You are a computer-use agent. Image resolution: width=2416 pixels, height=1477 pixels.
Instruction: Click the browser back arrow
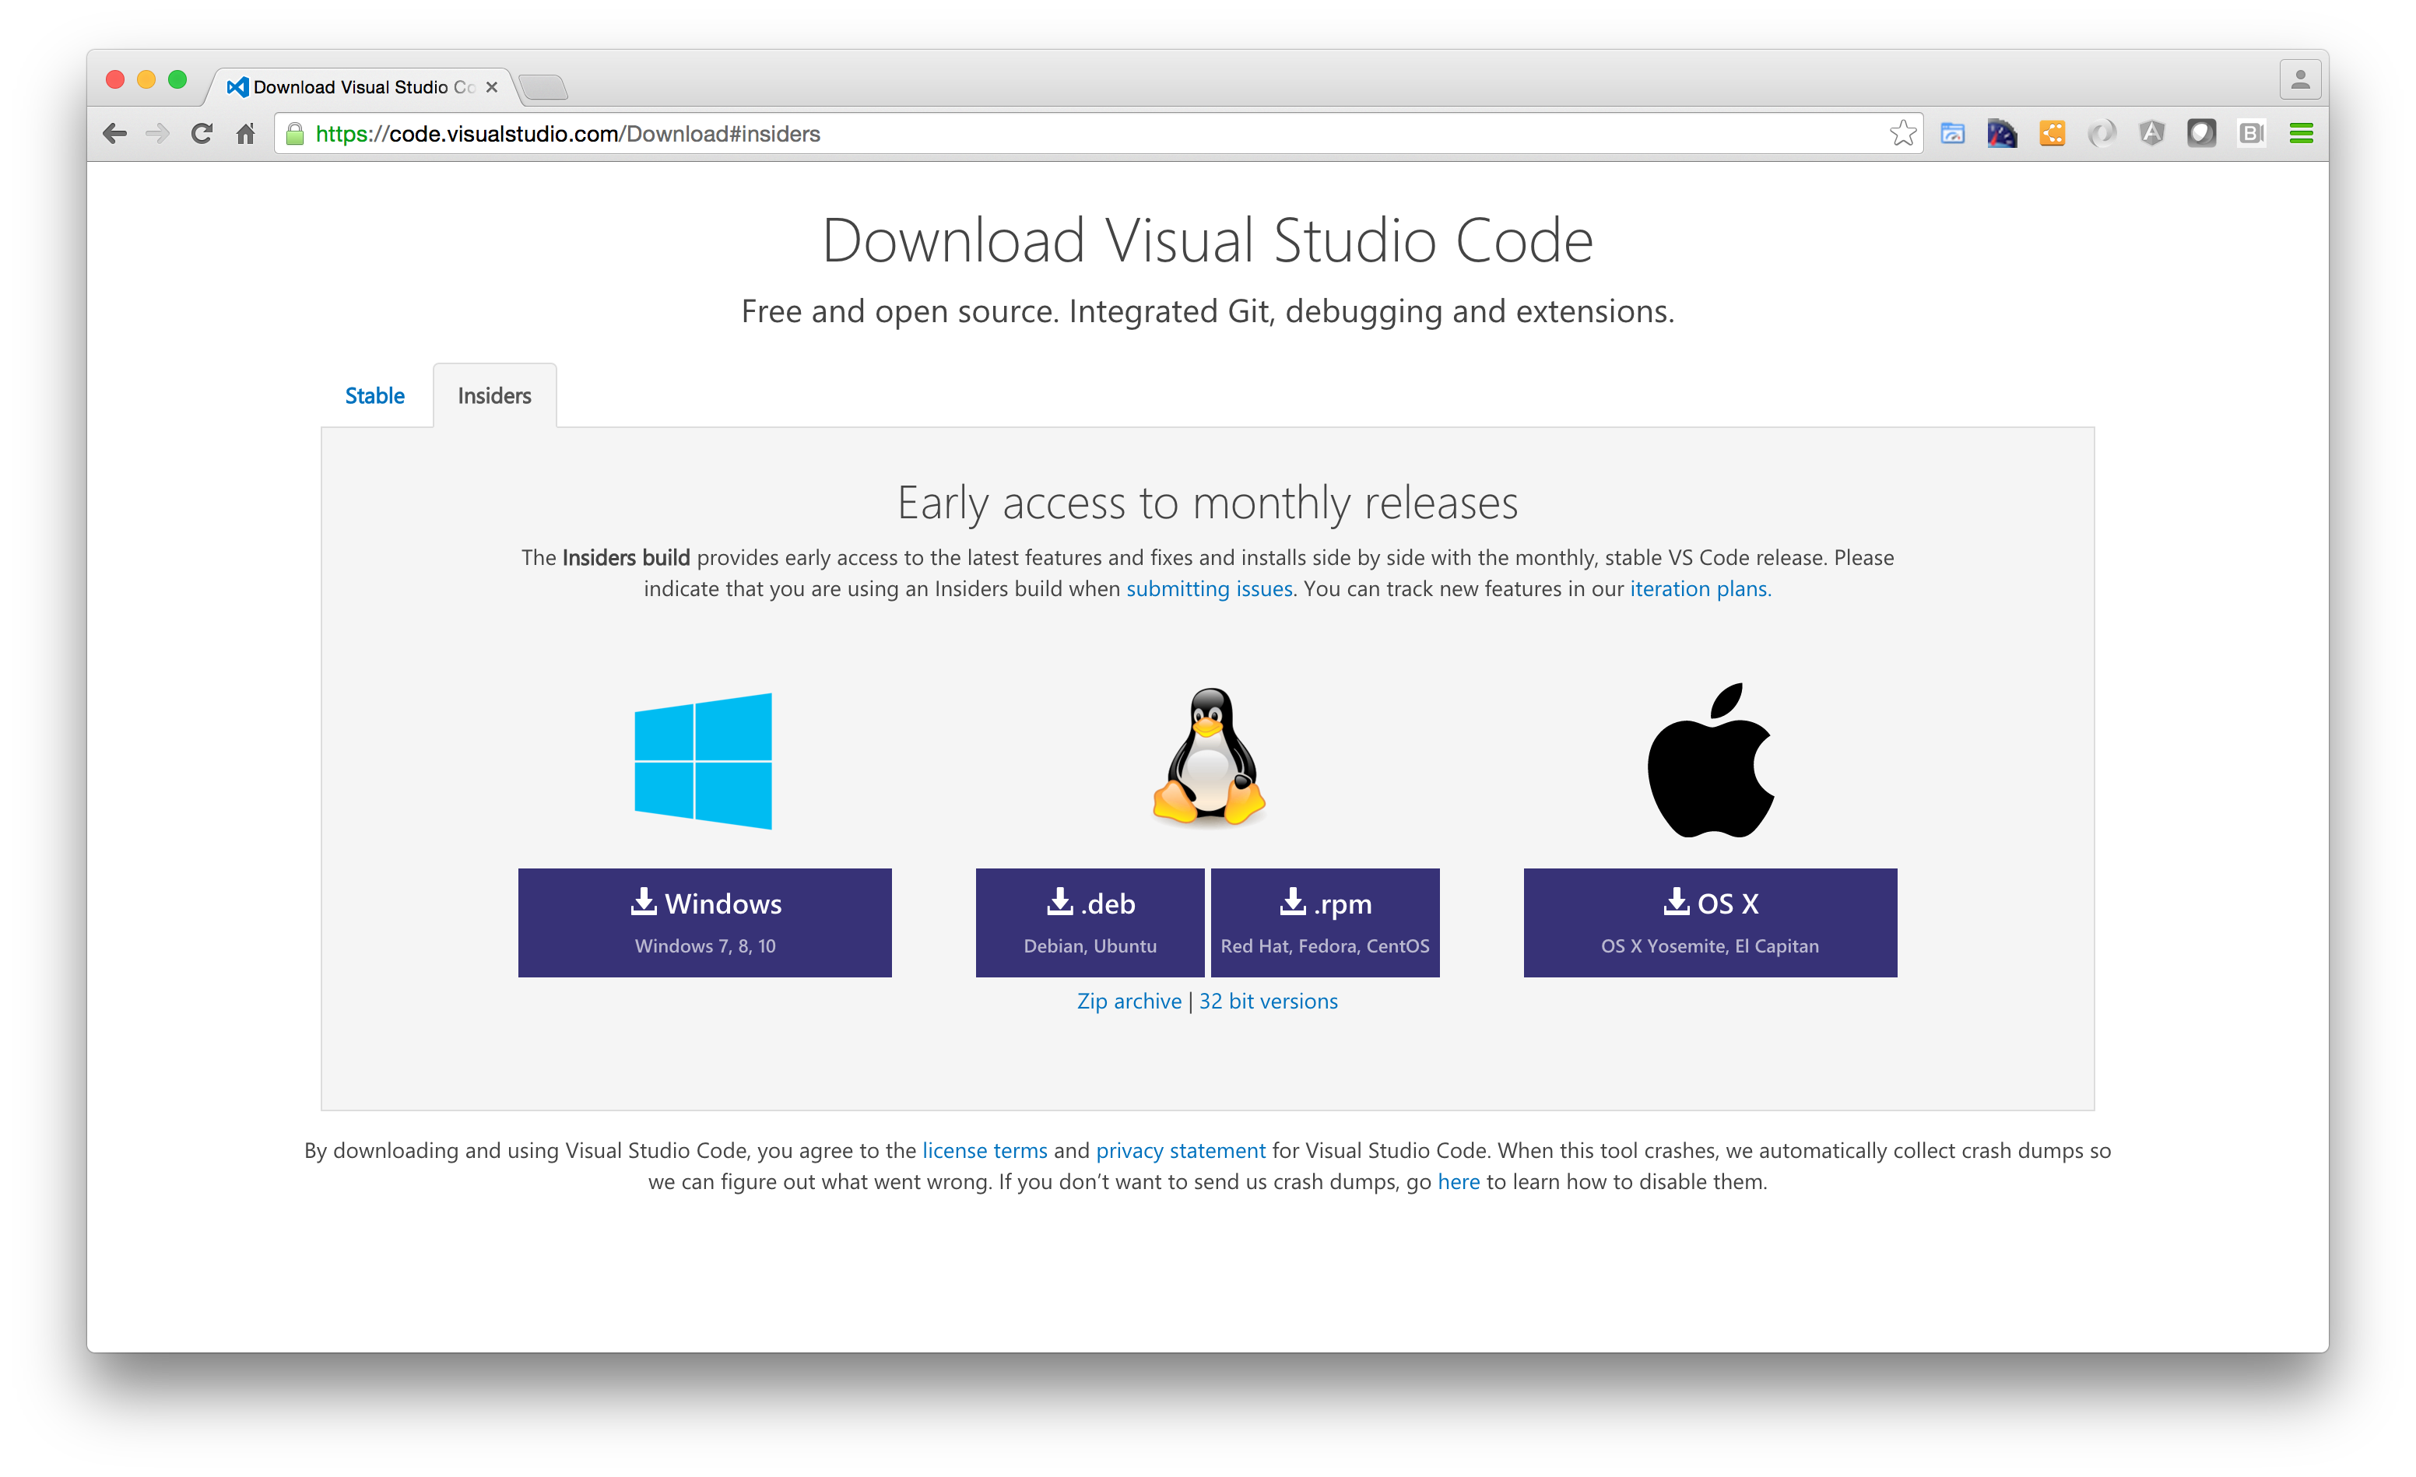114,133
